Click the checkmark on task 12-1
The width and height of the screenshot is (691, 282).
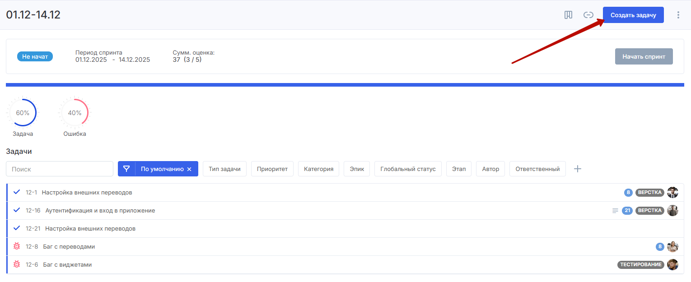(x=17, y=192)
